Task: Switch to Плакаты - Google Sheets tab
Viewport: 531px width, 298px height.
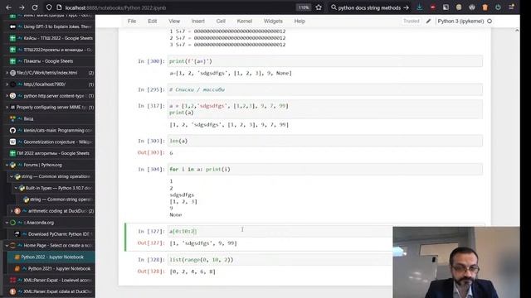Action: point(50,61)
